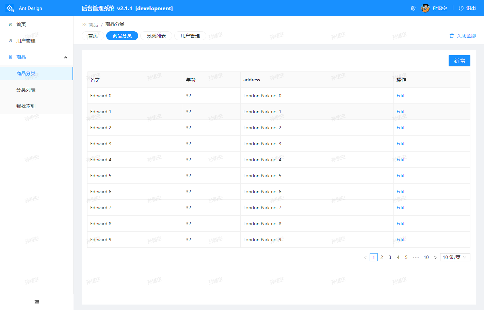Edit the Edrward 4 row
484x310 pixels.
point(401,160)
